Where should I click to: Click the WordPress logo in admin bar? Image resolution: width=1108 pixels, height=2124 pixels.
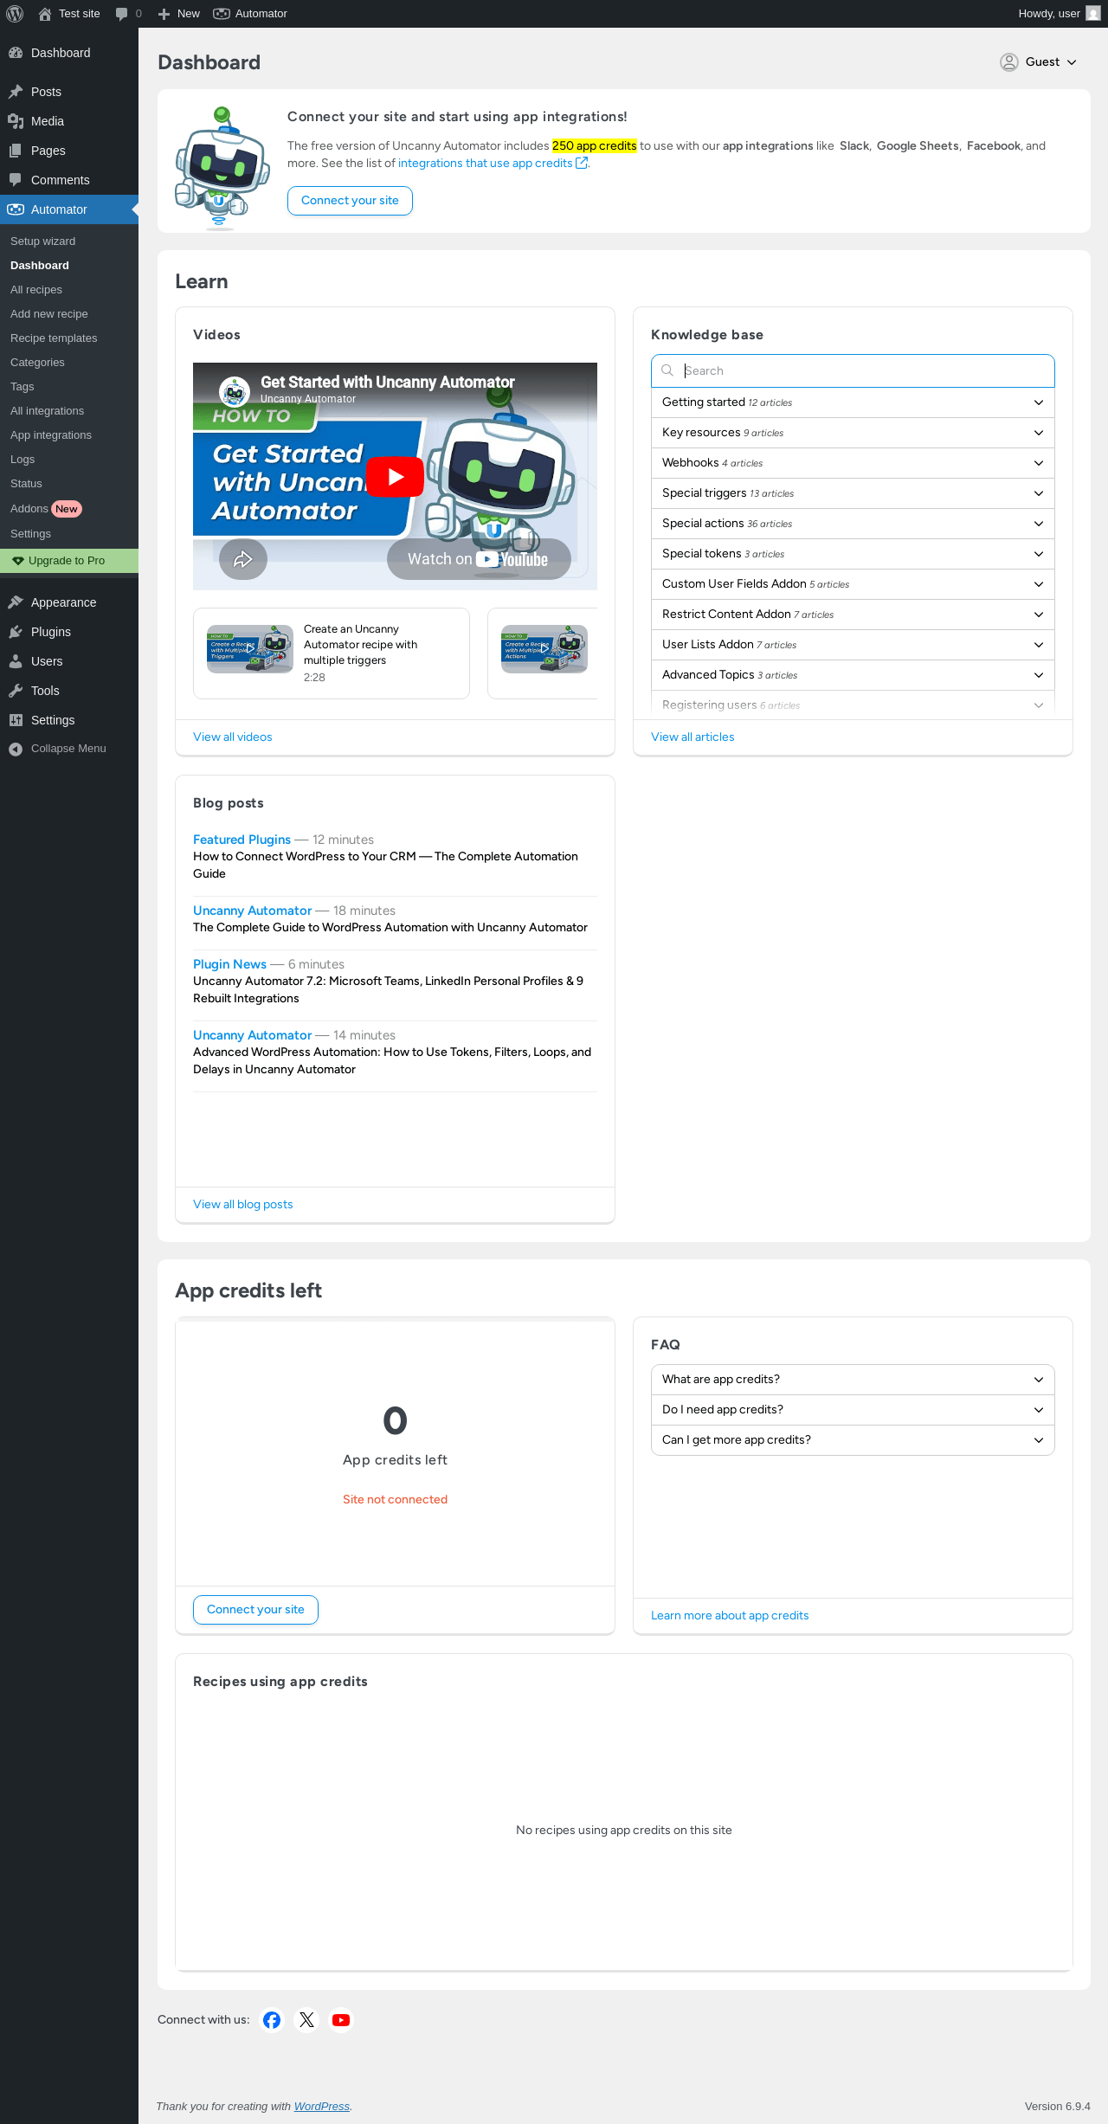15,14
